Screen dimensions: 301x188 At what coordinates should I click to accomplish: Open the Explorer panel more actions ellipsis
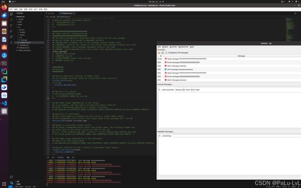tap(41, 13)
